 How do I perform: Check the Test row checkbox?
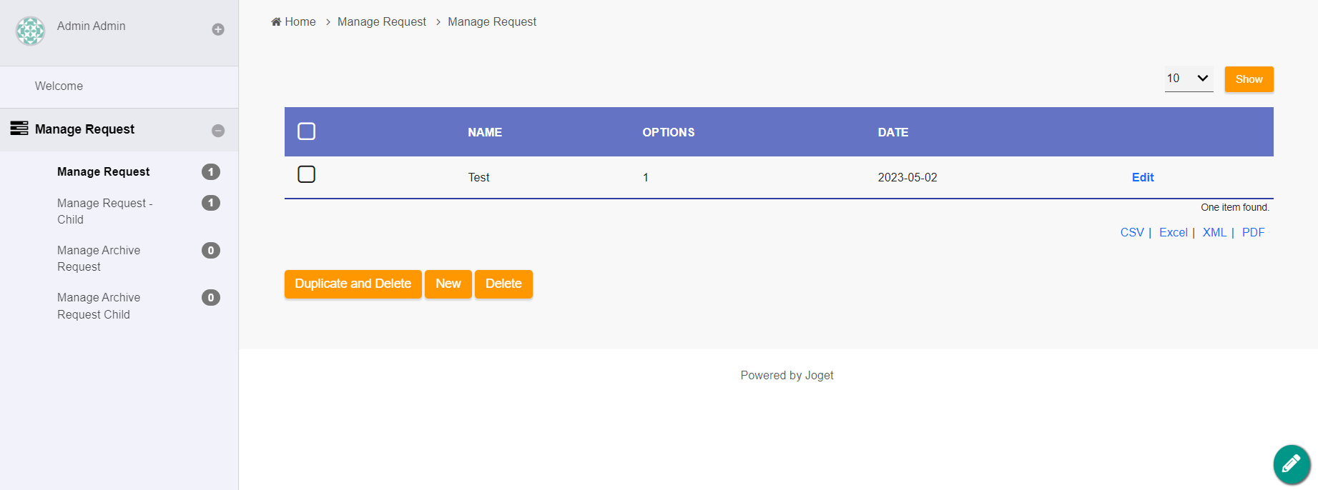(306, 174)
